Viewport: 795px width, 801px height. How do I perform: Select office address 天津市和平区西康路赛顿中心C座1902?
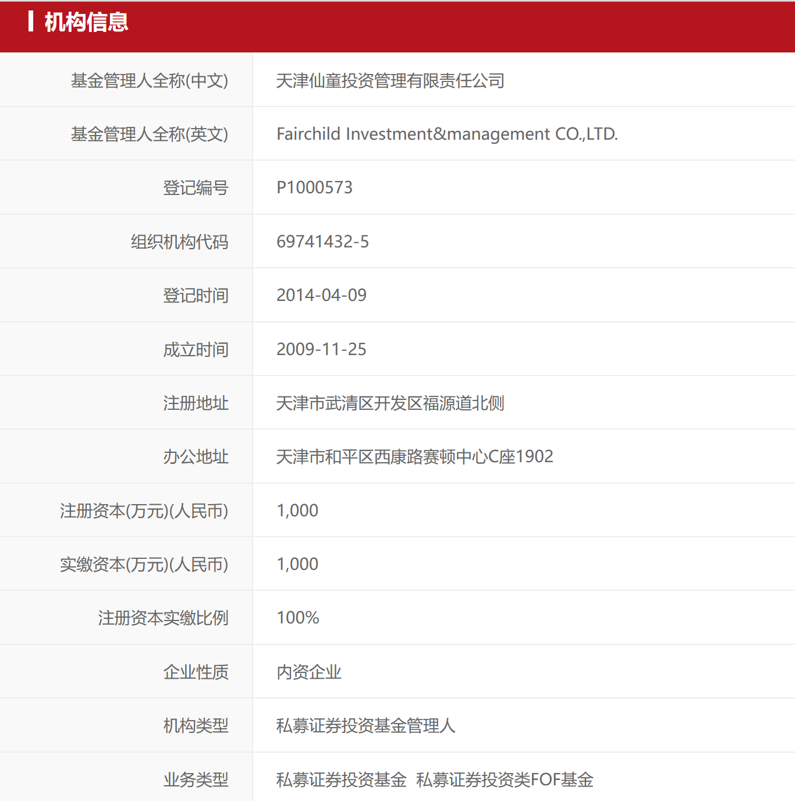pos(415,456)
